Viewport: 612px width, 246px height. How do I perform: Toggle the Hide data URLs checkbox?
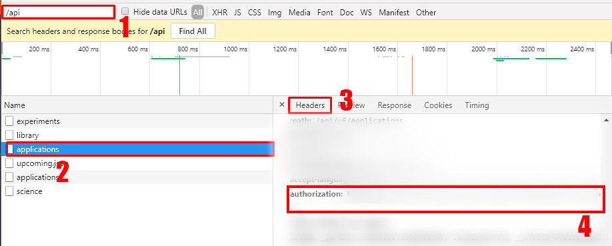point(125,12)
